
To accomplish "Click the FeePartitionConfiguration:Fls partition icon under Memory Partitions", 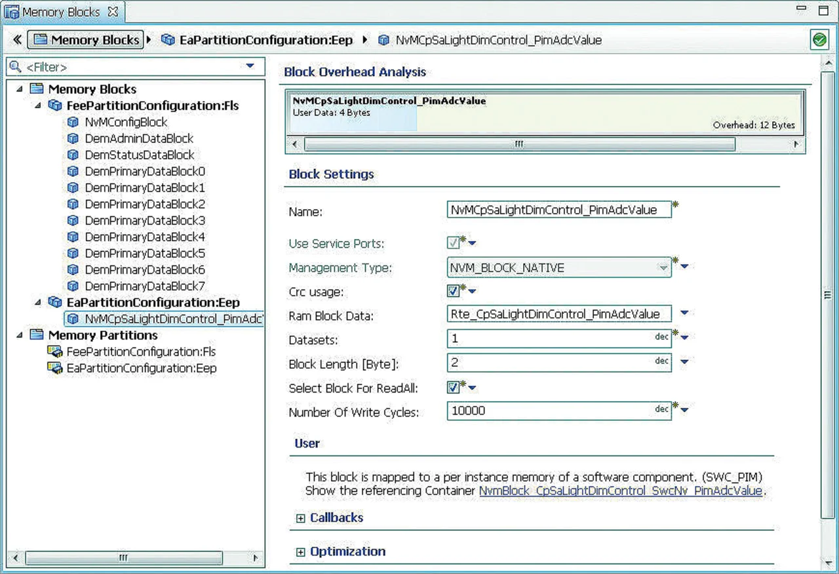I will [x=55, y=352].
